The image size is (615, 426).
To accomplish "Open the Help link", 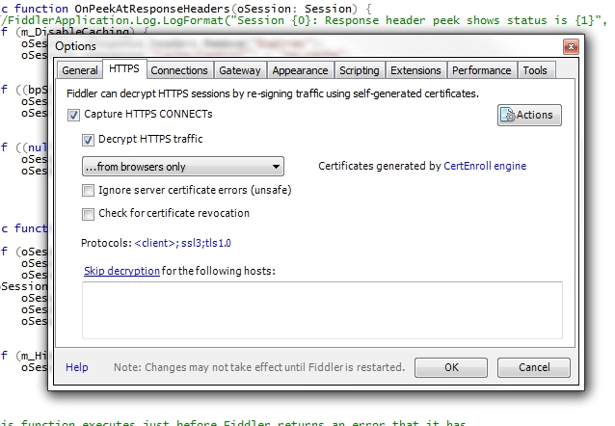I will pos(77,367).
